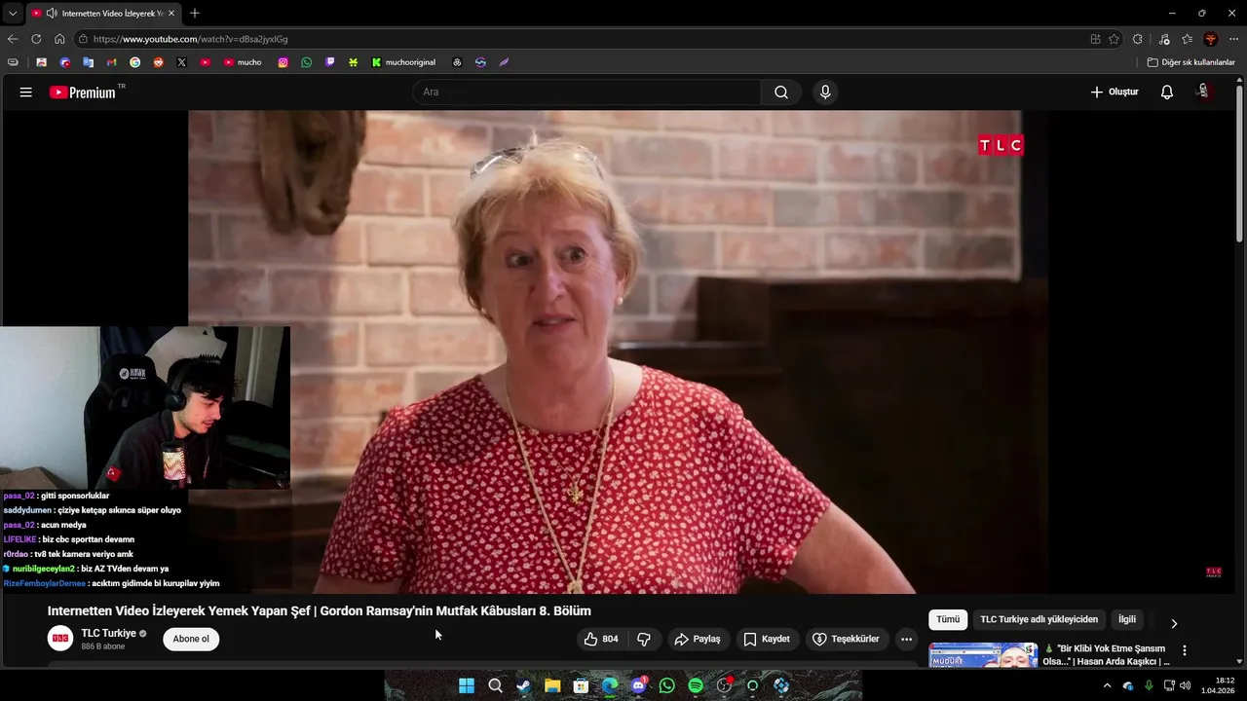Open recommended video Bir Kilibi Yok Etme

pyautogui.click(x=1107, y=655)
